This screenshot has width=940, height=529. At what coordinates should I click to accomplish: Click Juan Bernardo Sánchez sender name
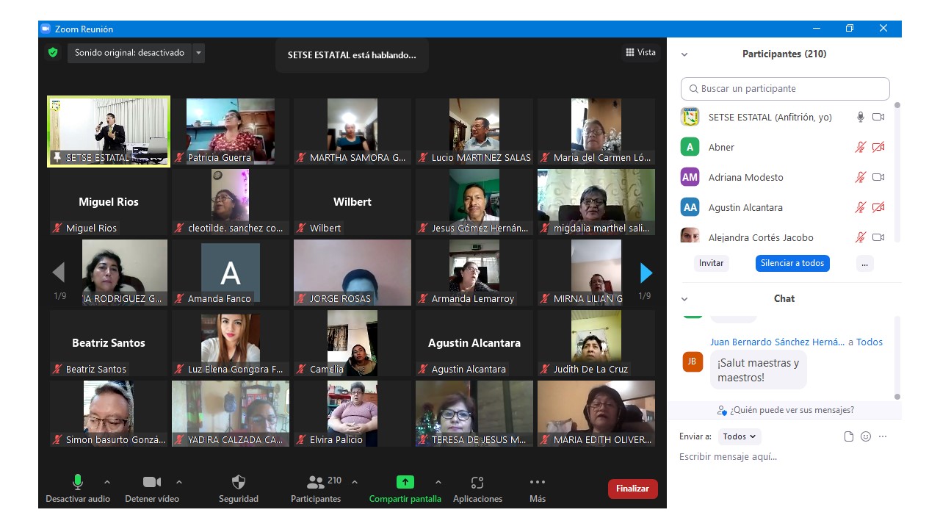(778, 342)
